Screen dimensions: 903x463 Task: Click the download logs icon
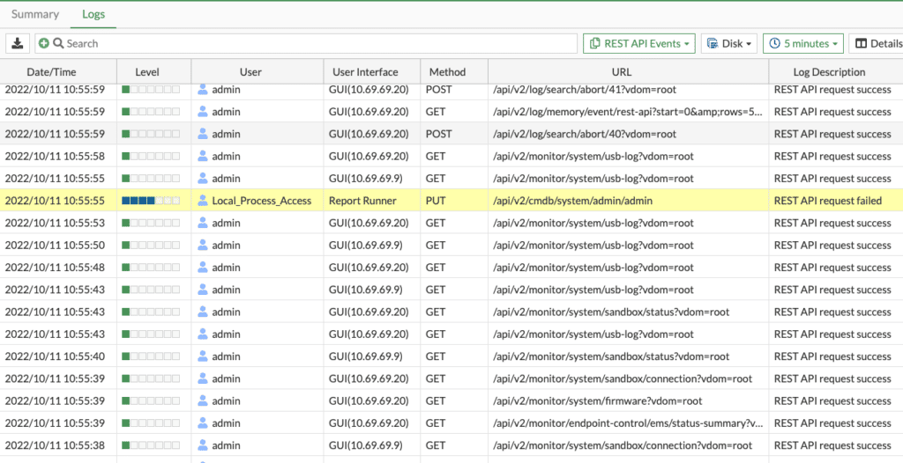coord(18,44)
